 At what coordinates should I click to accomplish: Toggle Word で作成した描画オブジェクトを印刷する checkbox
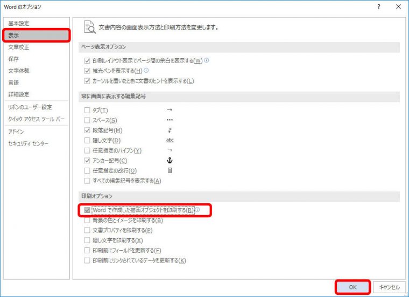click(x=87, y=210)
